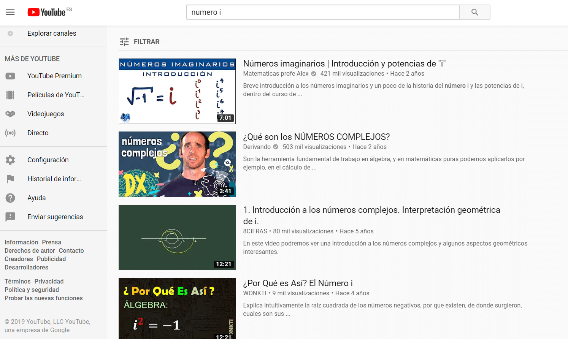
Task: Open title '¿Qué son los NÚMEROS COMPLEJOS?'
Action: (316, 137)
